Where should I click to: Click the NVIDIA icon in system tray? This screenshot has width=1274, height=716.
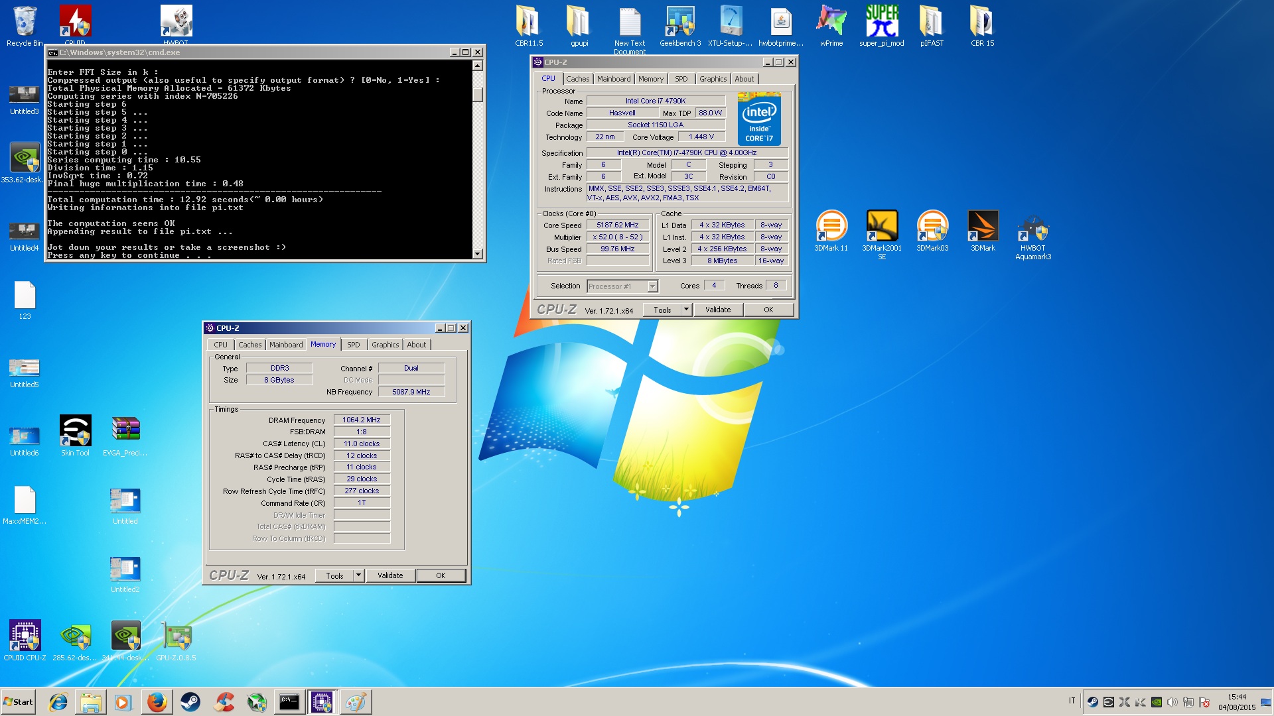pos(1157,702)
